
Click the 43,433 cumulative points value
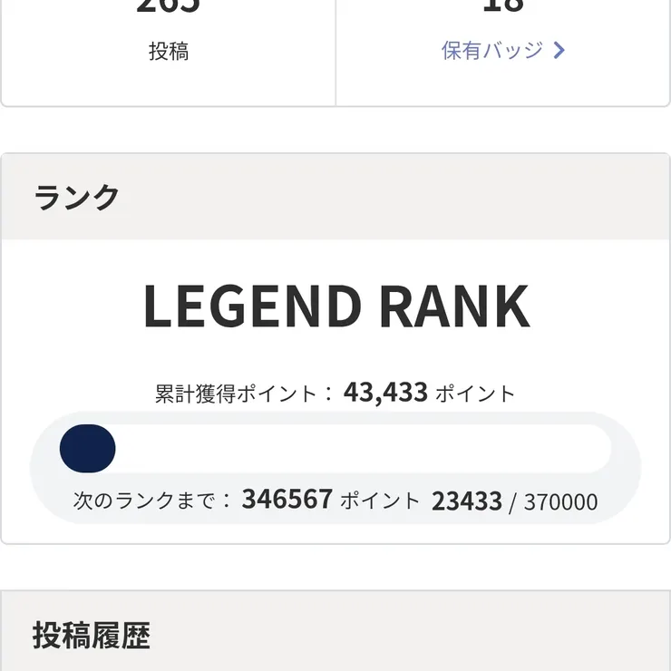385,393
